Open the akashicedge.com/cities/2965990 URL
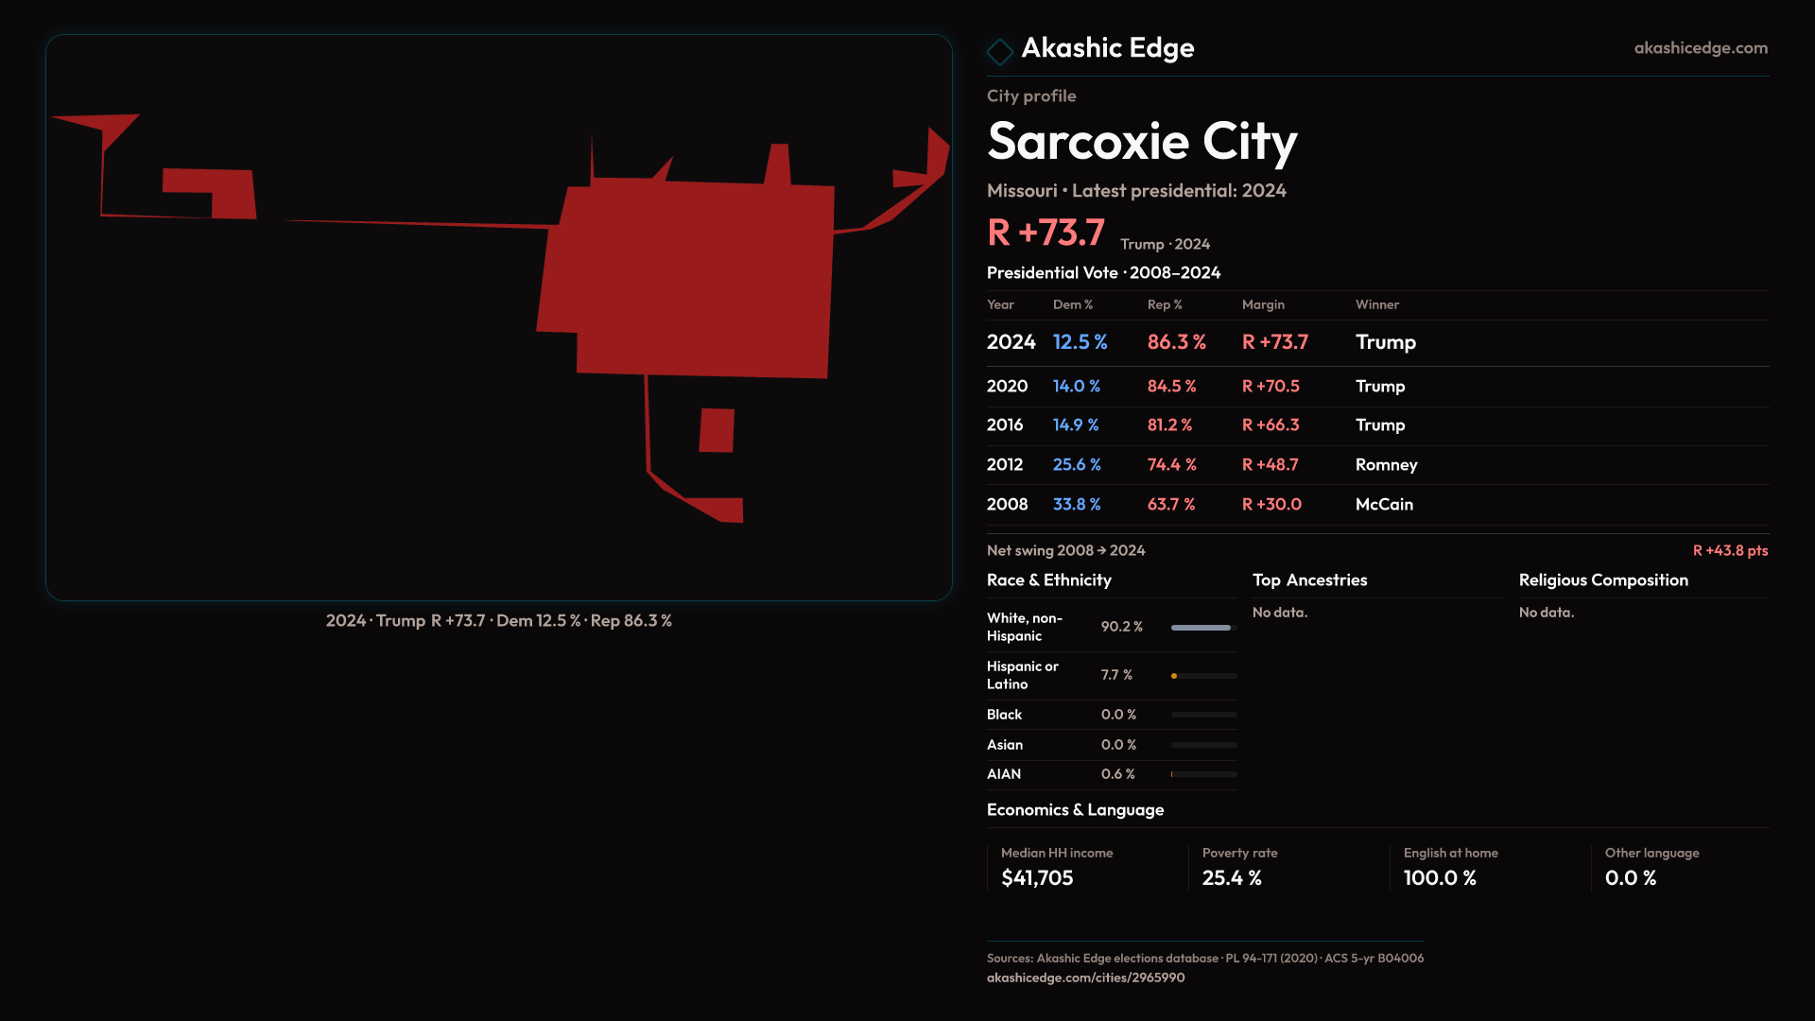1815x1021 pixels. point(1085,978)
